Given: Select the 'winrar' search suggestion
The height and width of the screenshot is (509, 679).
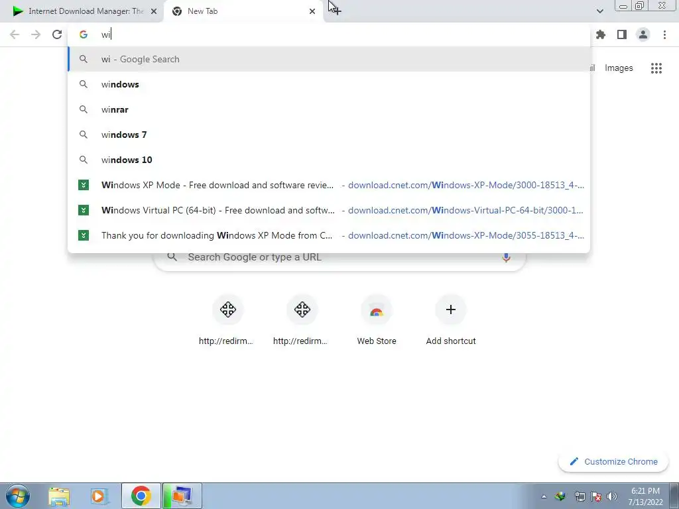Looking at the screenshot, I should [329, 109].
